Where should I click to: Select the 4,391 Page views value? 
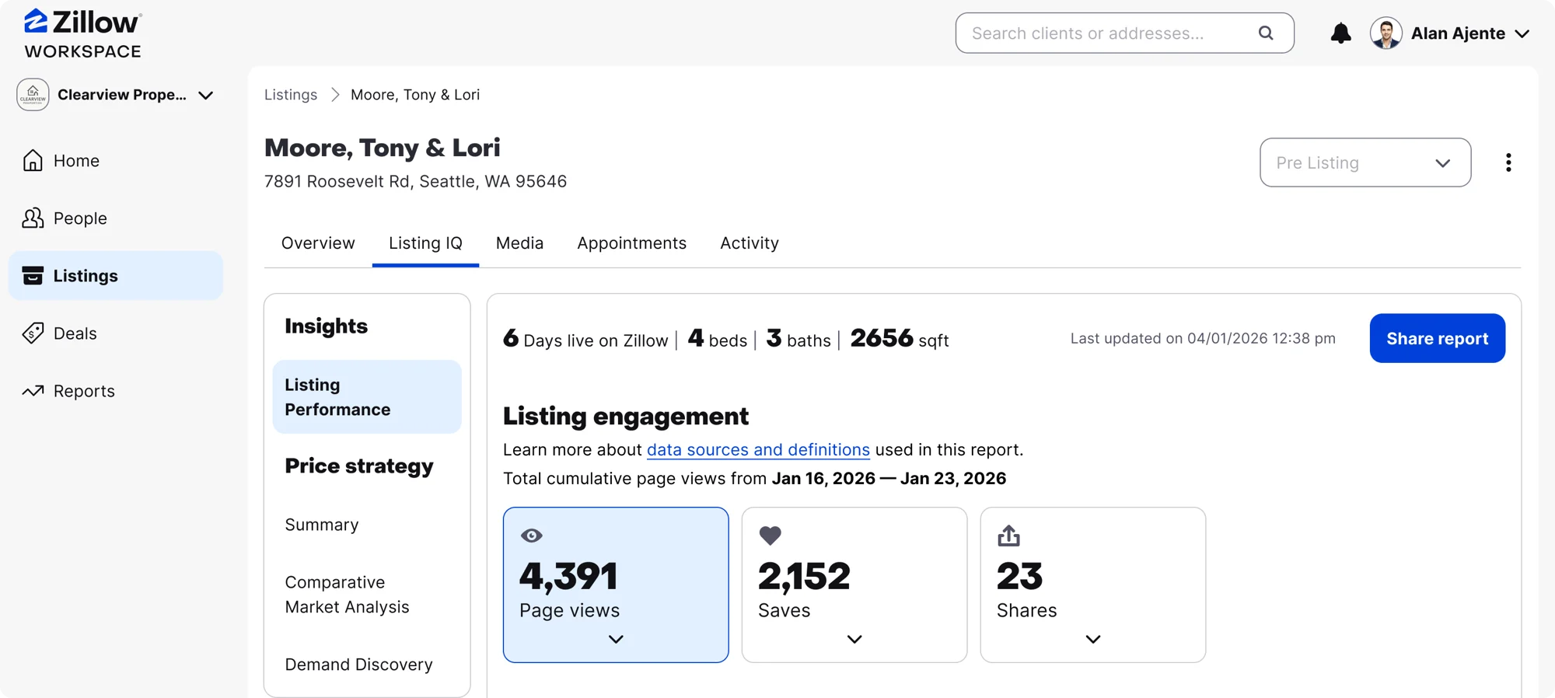(x=568, y=577)
